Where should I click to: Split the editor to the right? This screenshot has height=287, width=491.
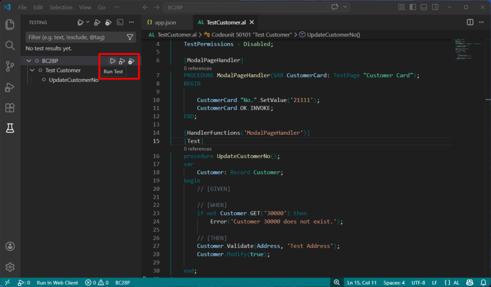470,23
